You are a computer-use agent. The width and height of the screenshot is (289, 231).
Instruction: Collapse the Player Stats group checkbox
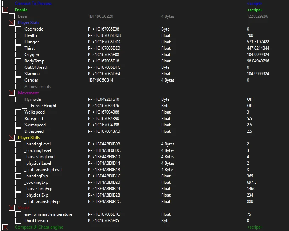[12, 23]
